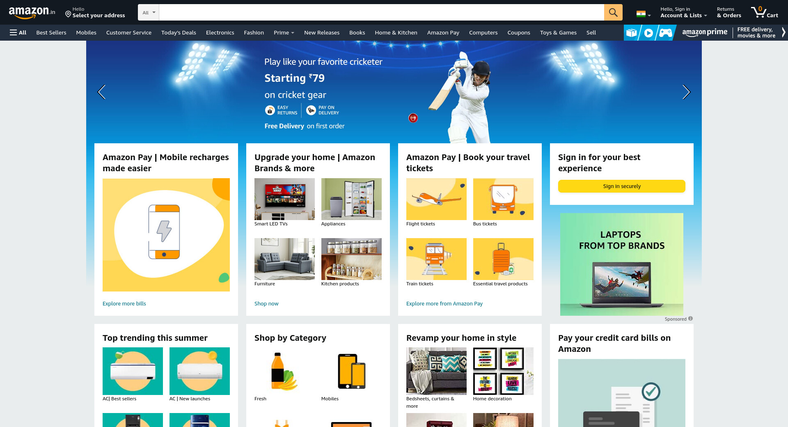Open the All hamburger menu
Viewport: 788px width, 427px height.
coord(18,32)
